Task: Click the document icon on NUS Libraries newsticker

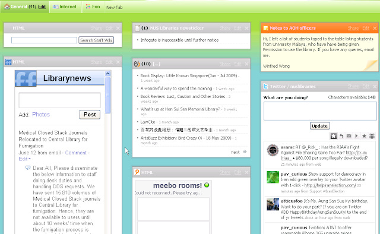Action: [x=137, y=28]
